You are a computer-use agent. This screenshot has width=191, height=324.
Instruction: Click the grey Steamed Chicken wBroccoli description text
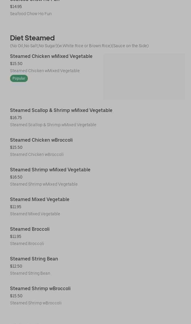click(37, 155)
